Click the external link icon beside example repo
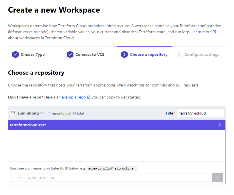Image resolution: width=234 pixels, height=195 pixels. [x=89, y=97]
